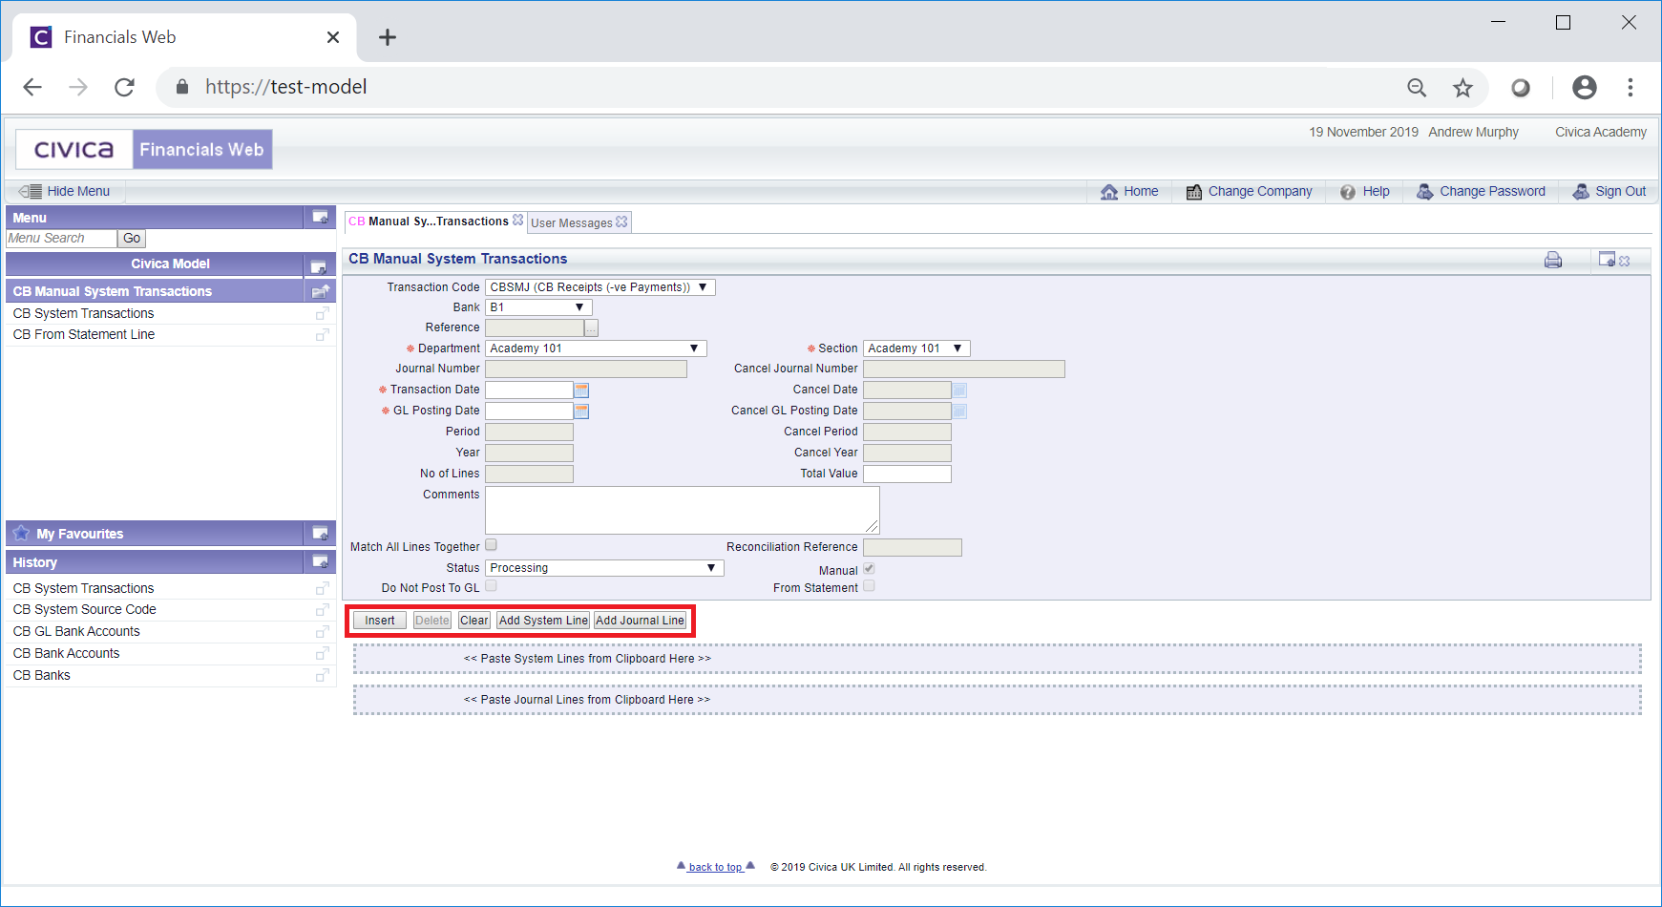Open the Department dropdown
The image size is (1662, 907).
596,348
